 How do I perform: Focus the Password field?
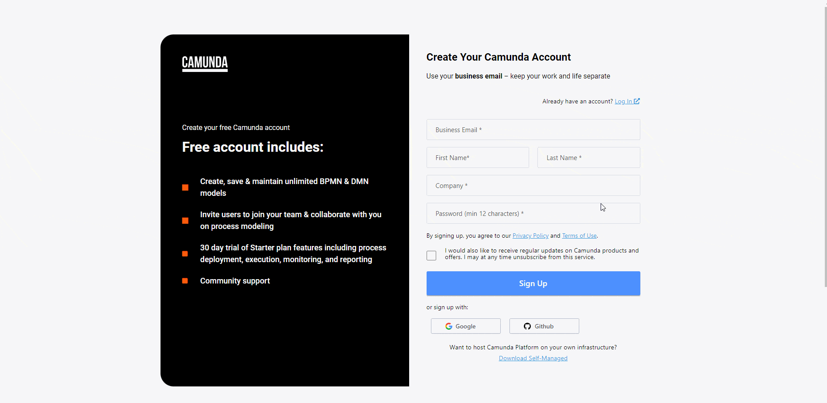click(533, 213)
